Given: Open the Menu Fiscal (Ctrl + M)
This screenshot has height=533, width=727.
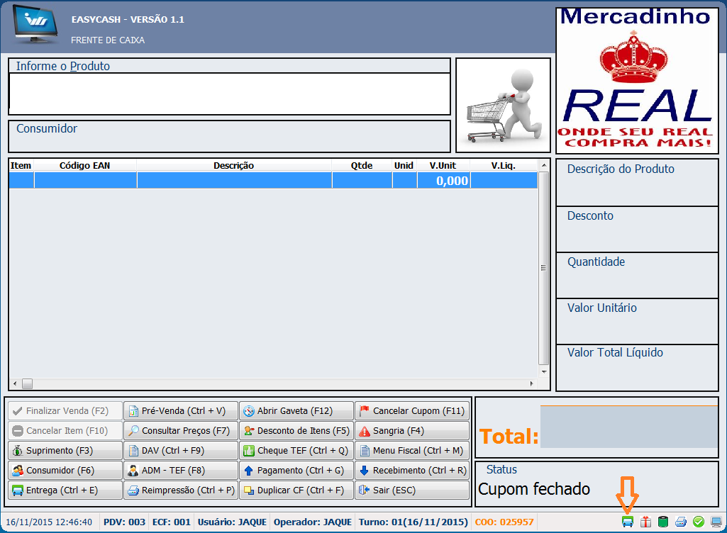Looking at the screenshot, I should click(412, 451).
